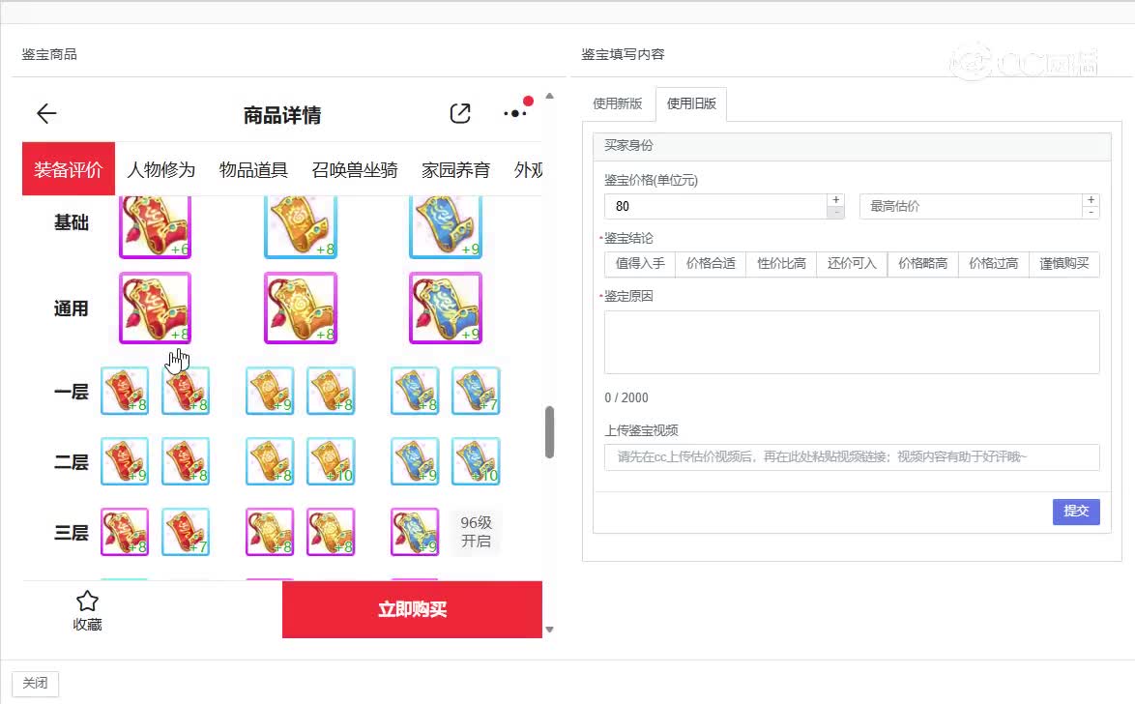
Task: Select the blue +10 scroll in 二层 row
Action: click(x=476, y=460)
